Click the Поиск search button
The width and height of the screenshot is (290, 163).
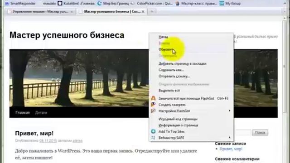260,133
